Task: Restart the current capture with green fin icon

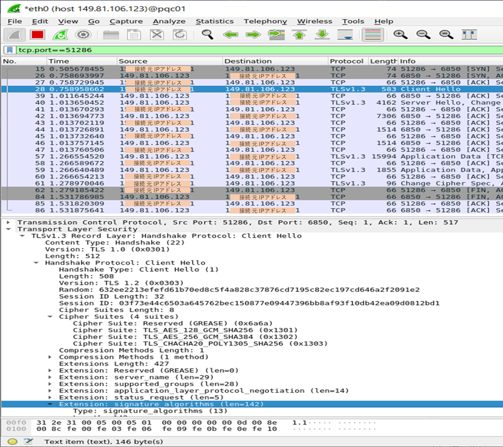Action: pos(60,35)
